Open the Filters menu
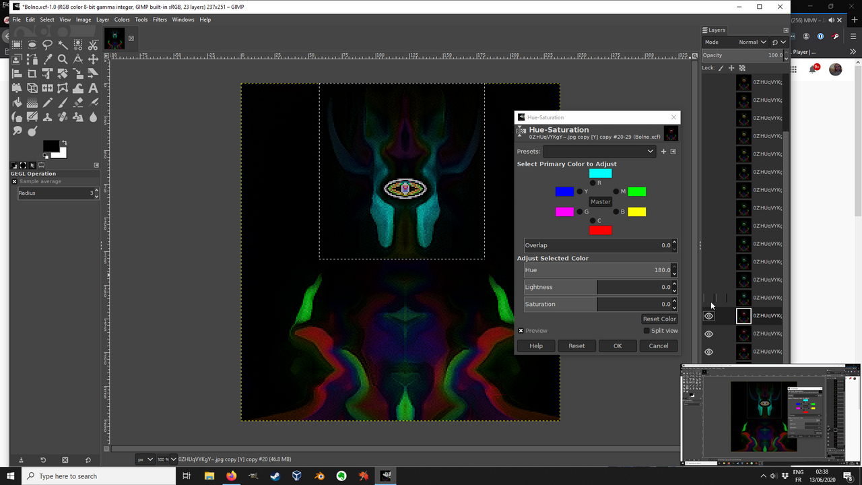 [x=160, y=20]
